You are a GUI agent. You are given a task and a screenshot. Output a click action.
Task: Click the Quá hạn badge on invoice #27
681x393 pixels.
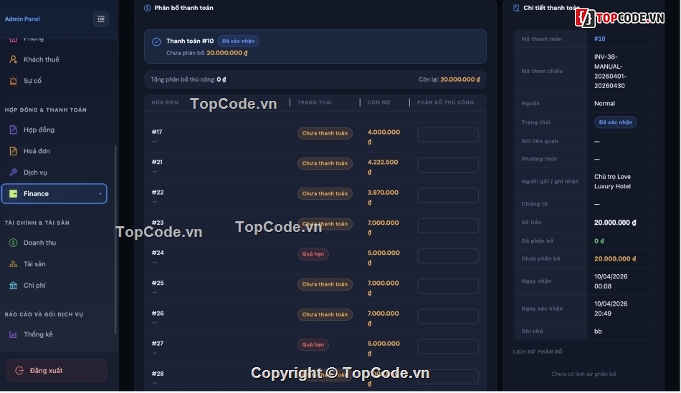point(313,345)
